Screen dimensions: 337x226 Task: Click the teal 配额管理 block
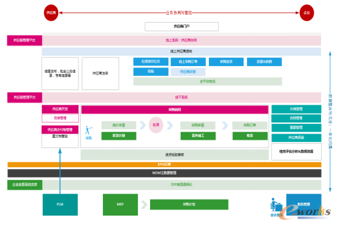pos(297,128)
